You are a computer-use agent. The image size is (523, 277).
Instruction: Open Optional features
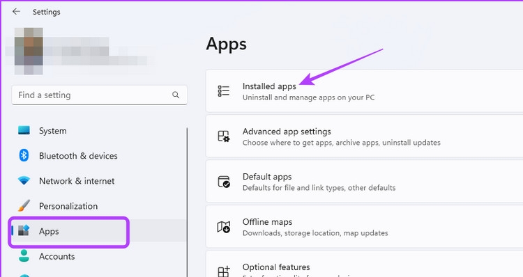365,264
